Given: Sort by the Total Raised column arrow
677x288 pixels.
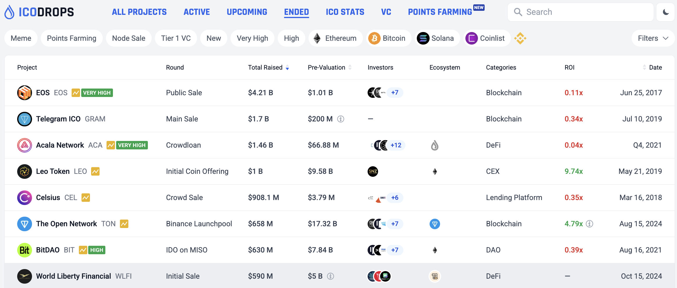Looking at the screenshot, I should tap(287, 68).
